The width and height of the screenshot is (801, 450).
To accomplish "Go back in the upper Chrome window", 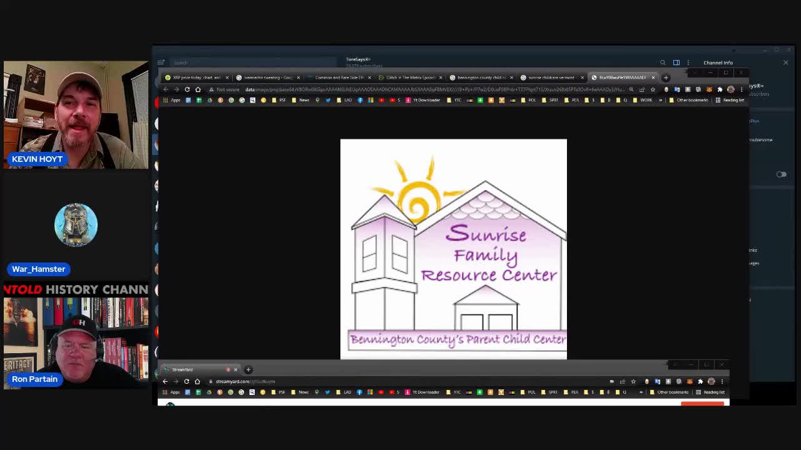I will coord(166,89).
